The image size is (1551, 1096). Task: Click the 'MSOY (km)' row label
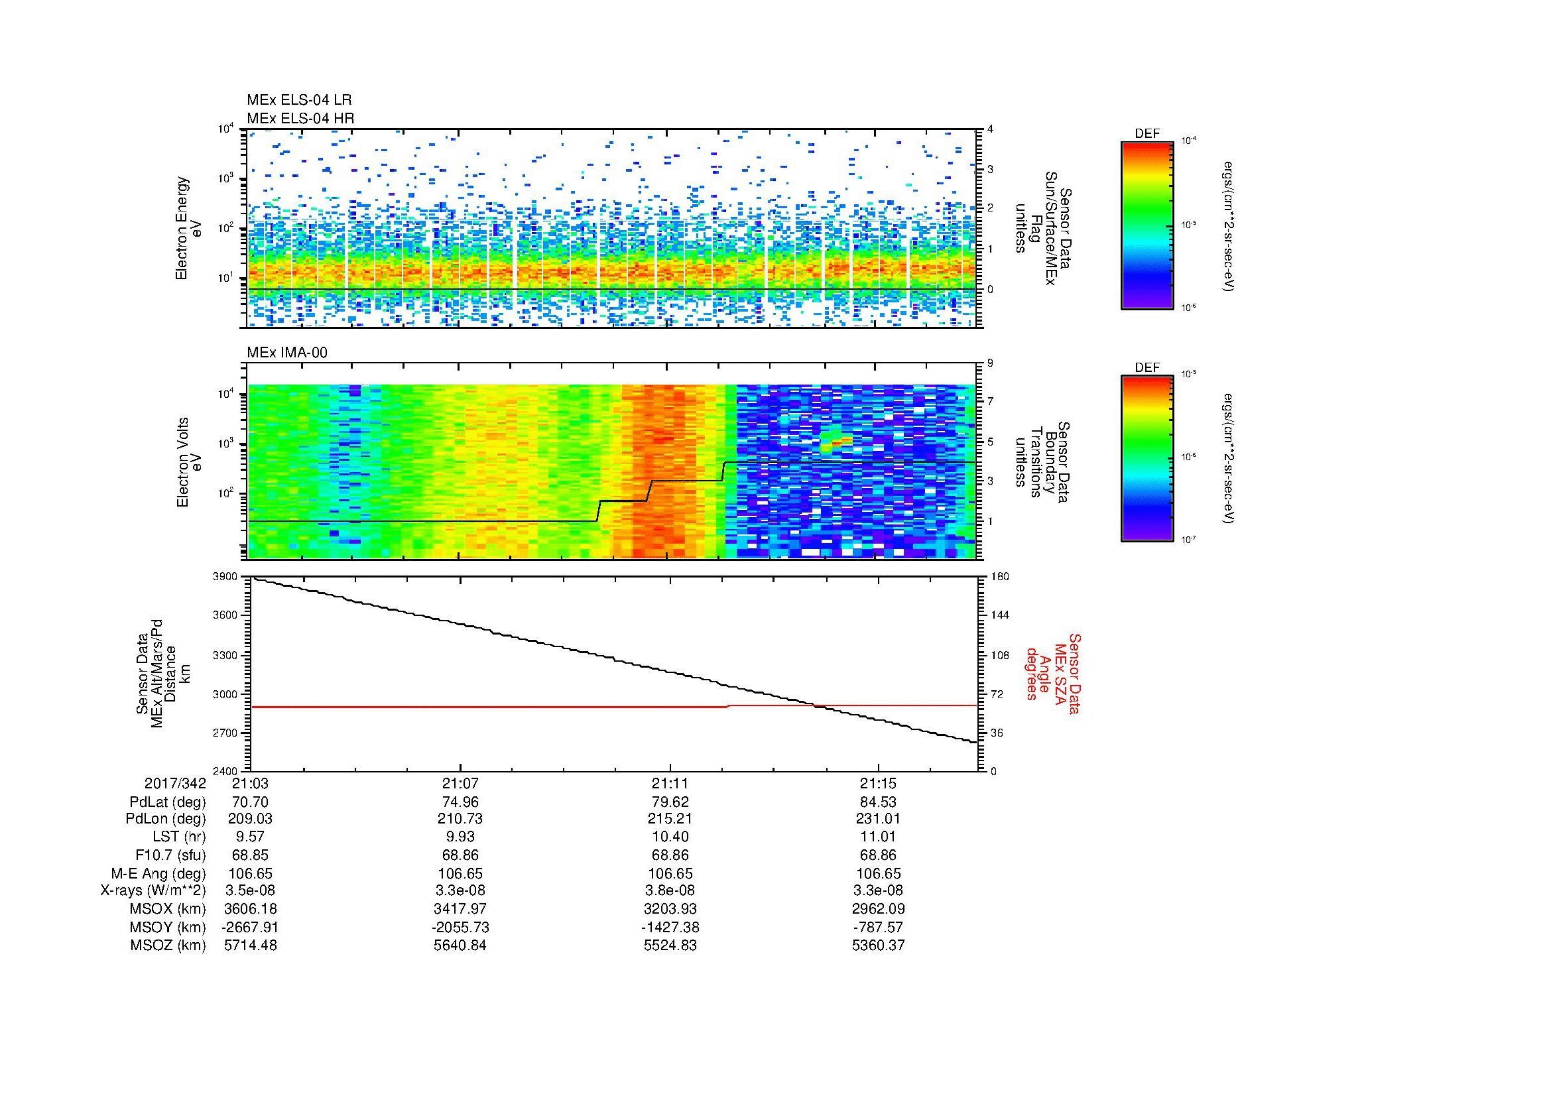coord(168,927)
